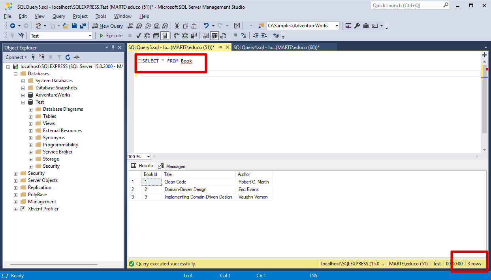Viewport: 491px width, 280px height.
Task: Click the Cut scissors icon
Action: 177,26
